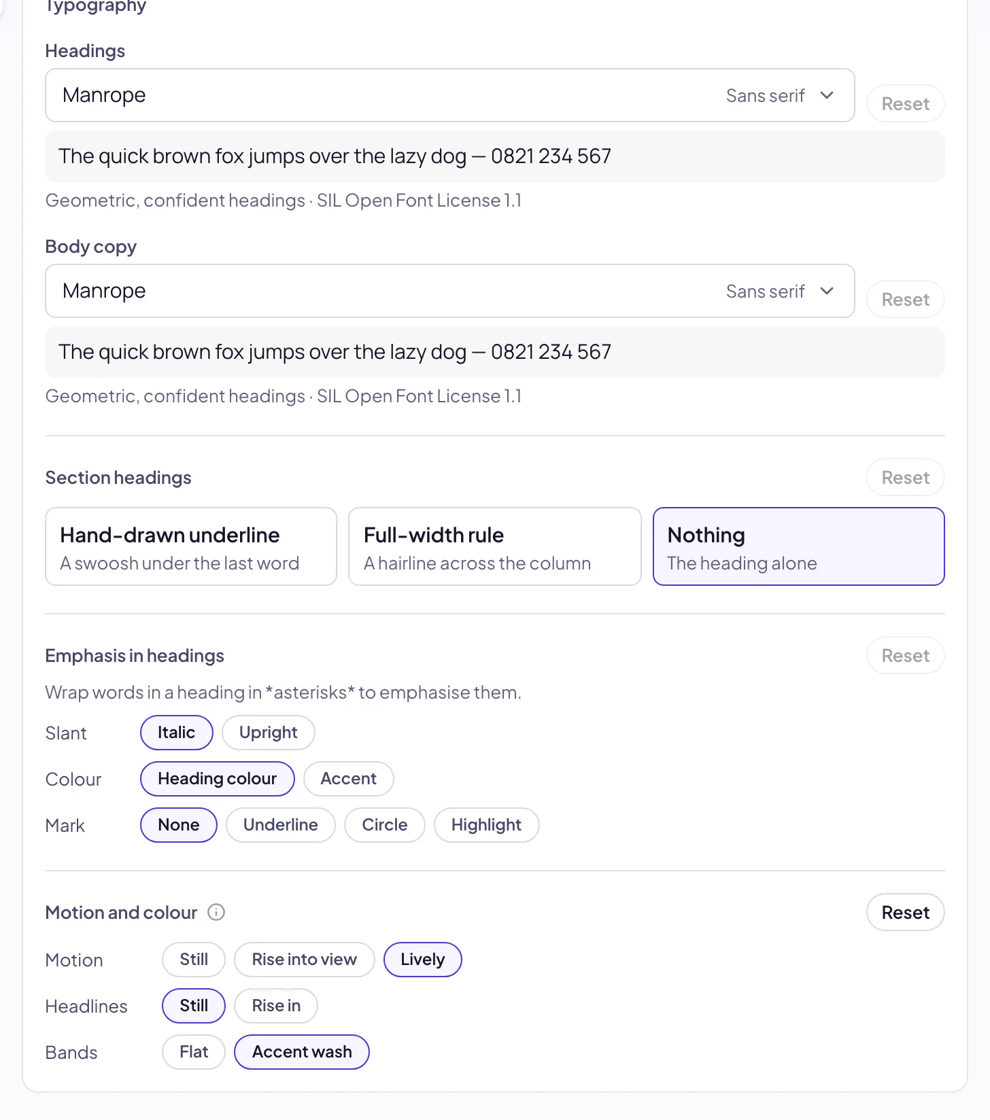Set Mark to Circle
Screen dimensions: 990x1120
tap(385, 825)
